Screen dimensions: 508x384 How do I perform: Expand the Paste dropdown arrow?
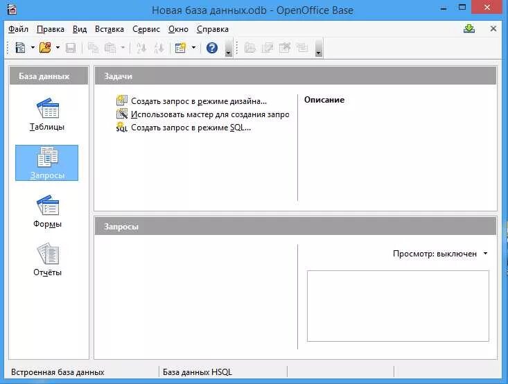click(123, 48)
